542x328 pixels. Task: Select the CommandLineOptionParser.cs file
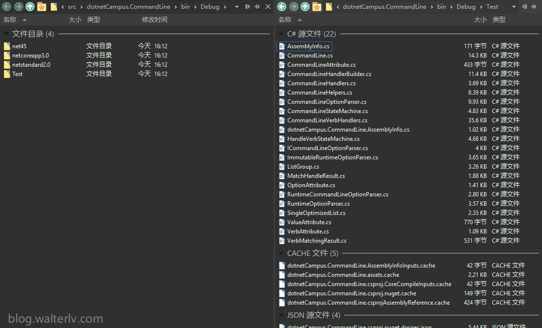point(326,102)
